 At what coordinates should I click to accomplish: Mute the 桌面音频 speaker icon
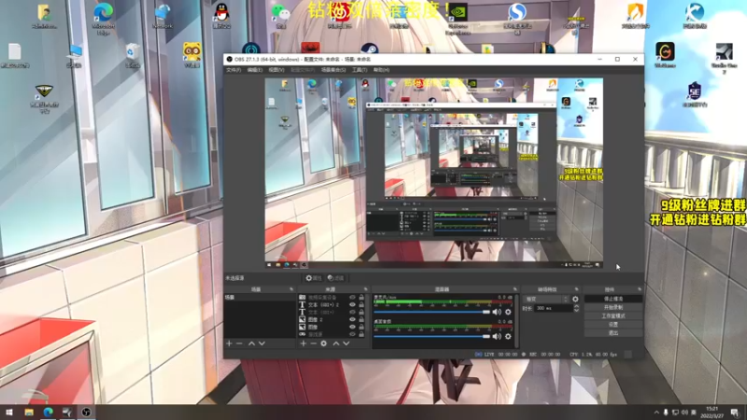pyautogui.click(x=497, y=336)
